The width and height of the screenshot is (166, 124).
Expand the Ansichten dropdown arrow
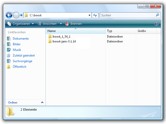pos(61,24)
